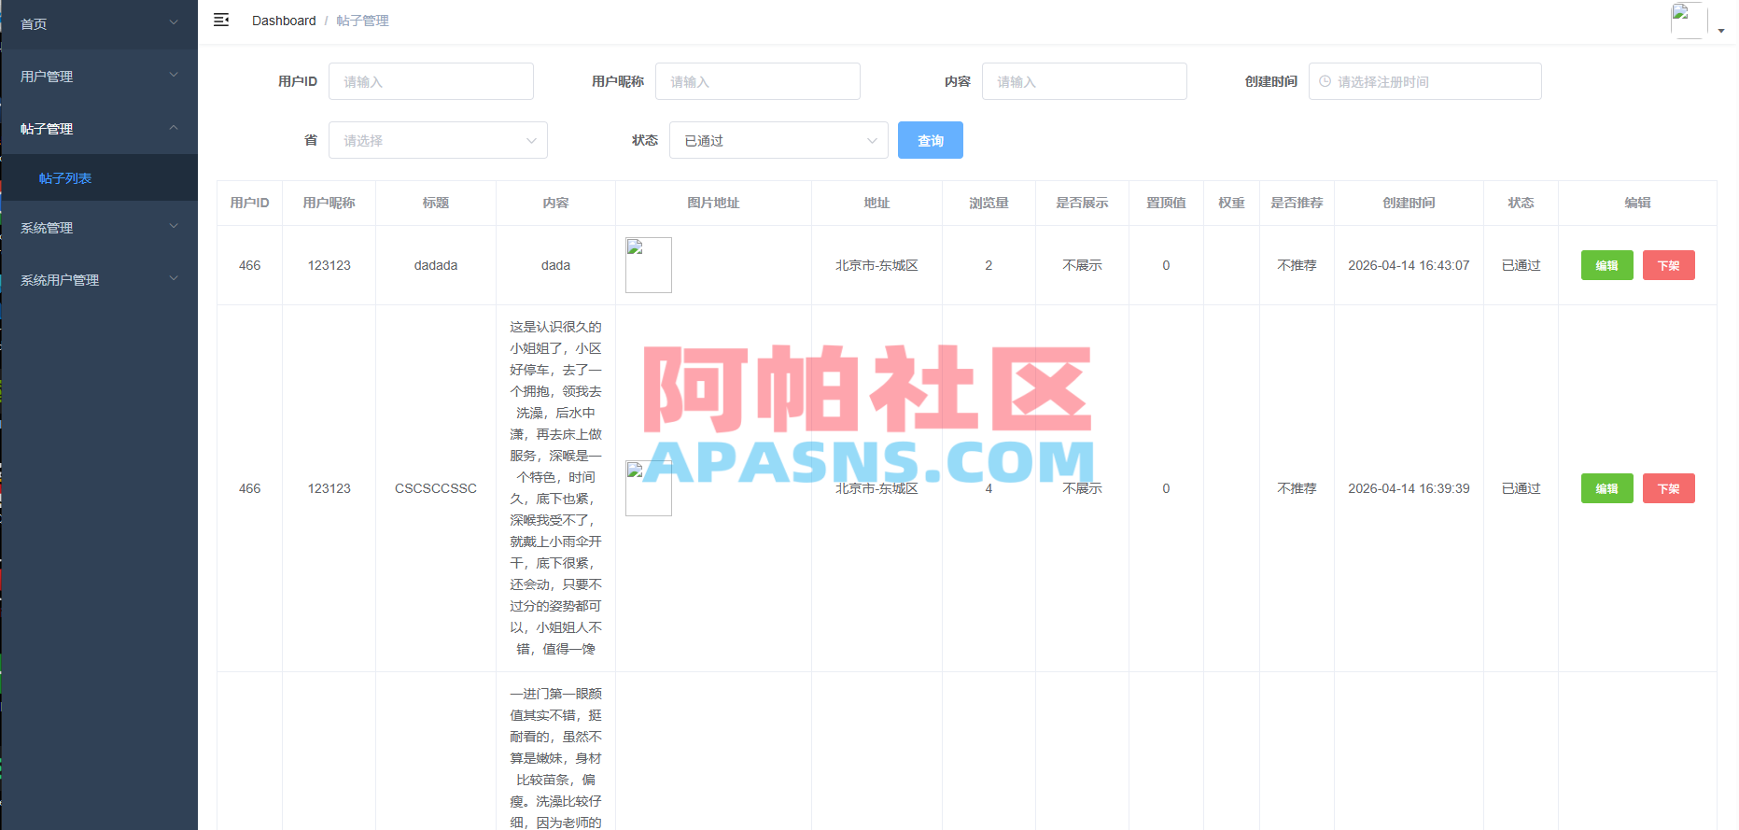Click the 帖子管理 breadcrumb item

pyautogui.click(x=363, y=21)
